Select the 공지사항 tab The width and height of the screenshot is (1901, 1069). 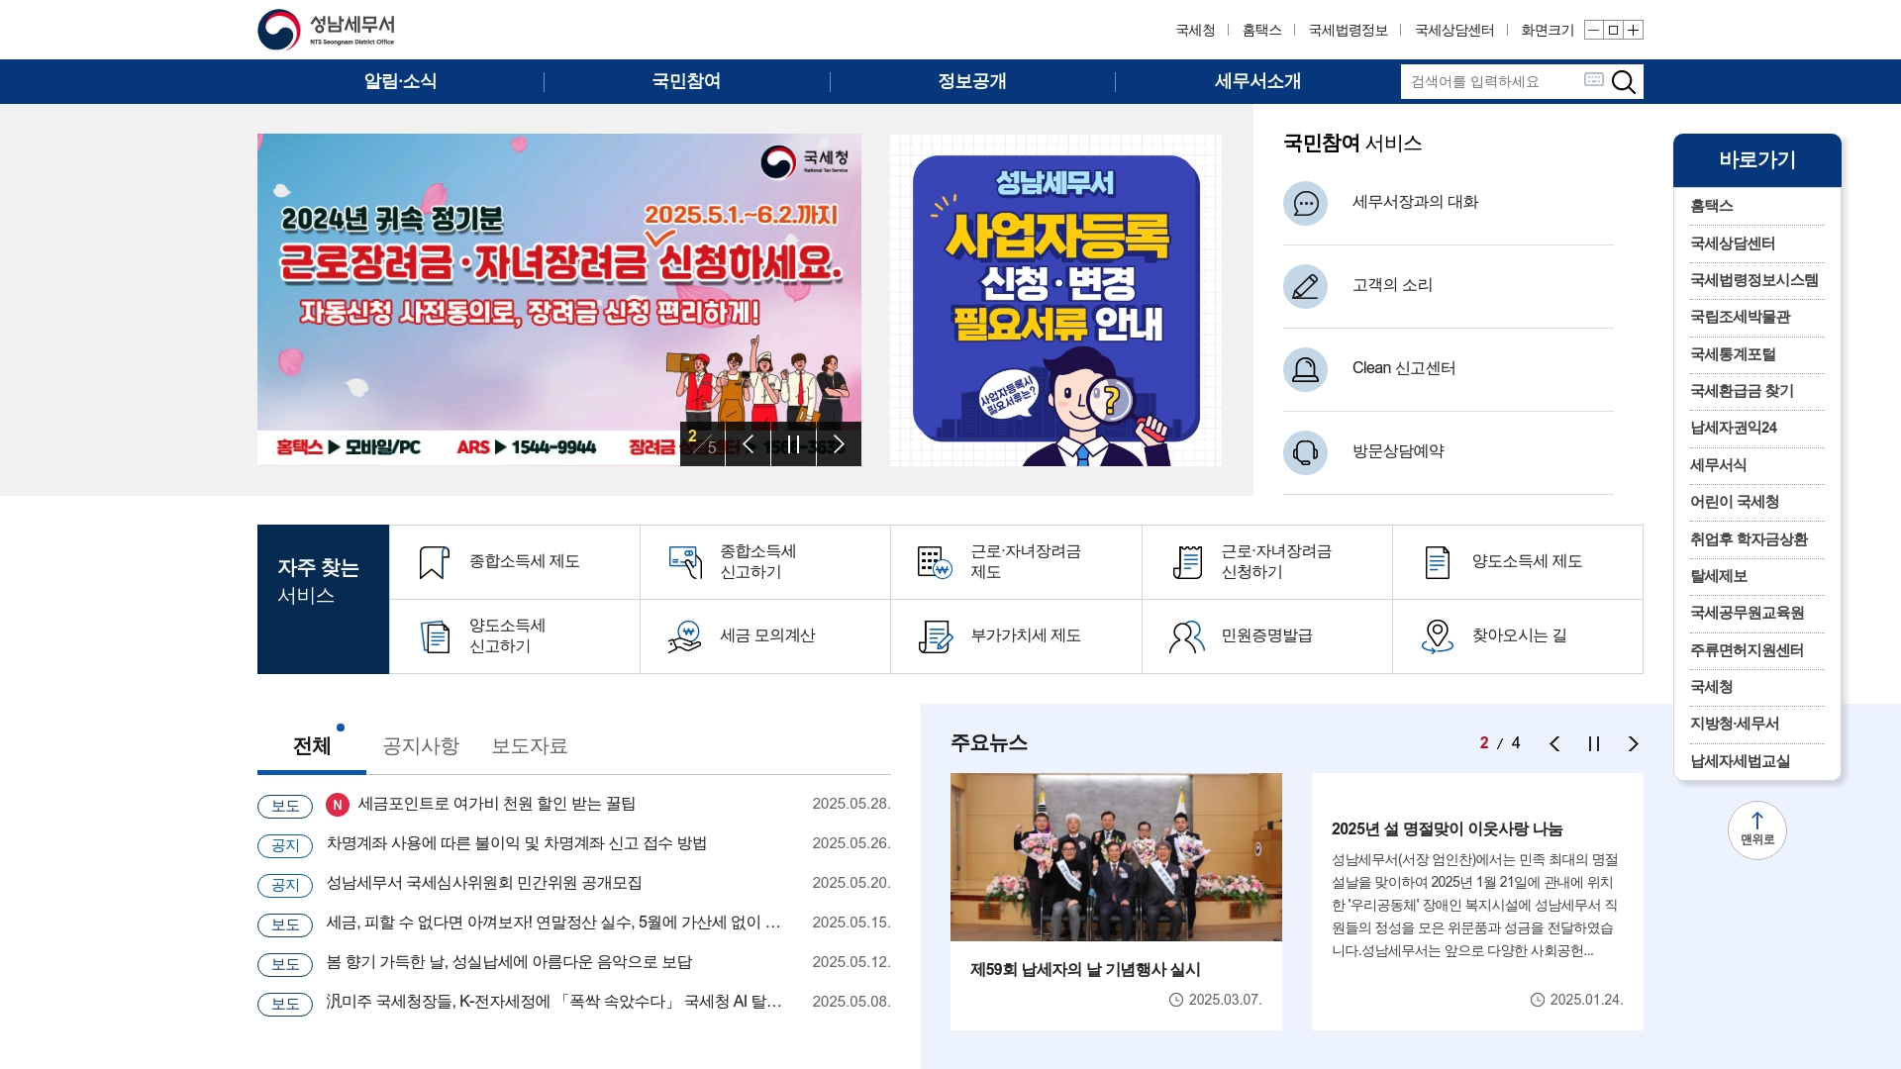[421, 746]
